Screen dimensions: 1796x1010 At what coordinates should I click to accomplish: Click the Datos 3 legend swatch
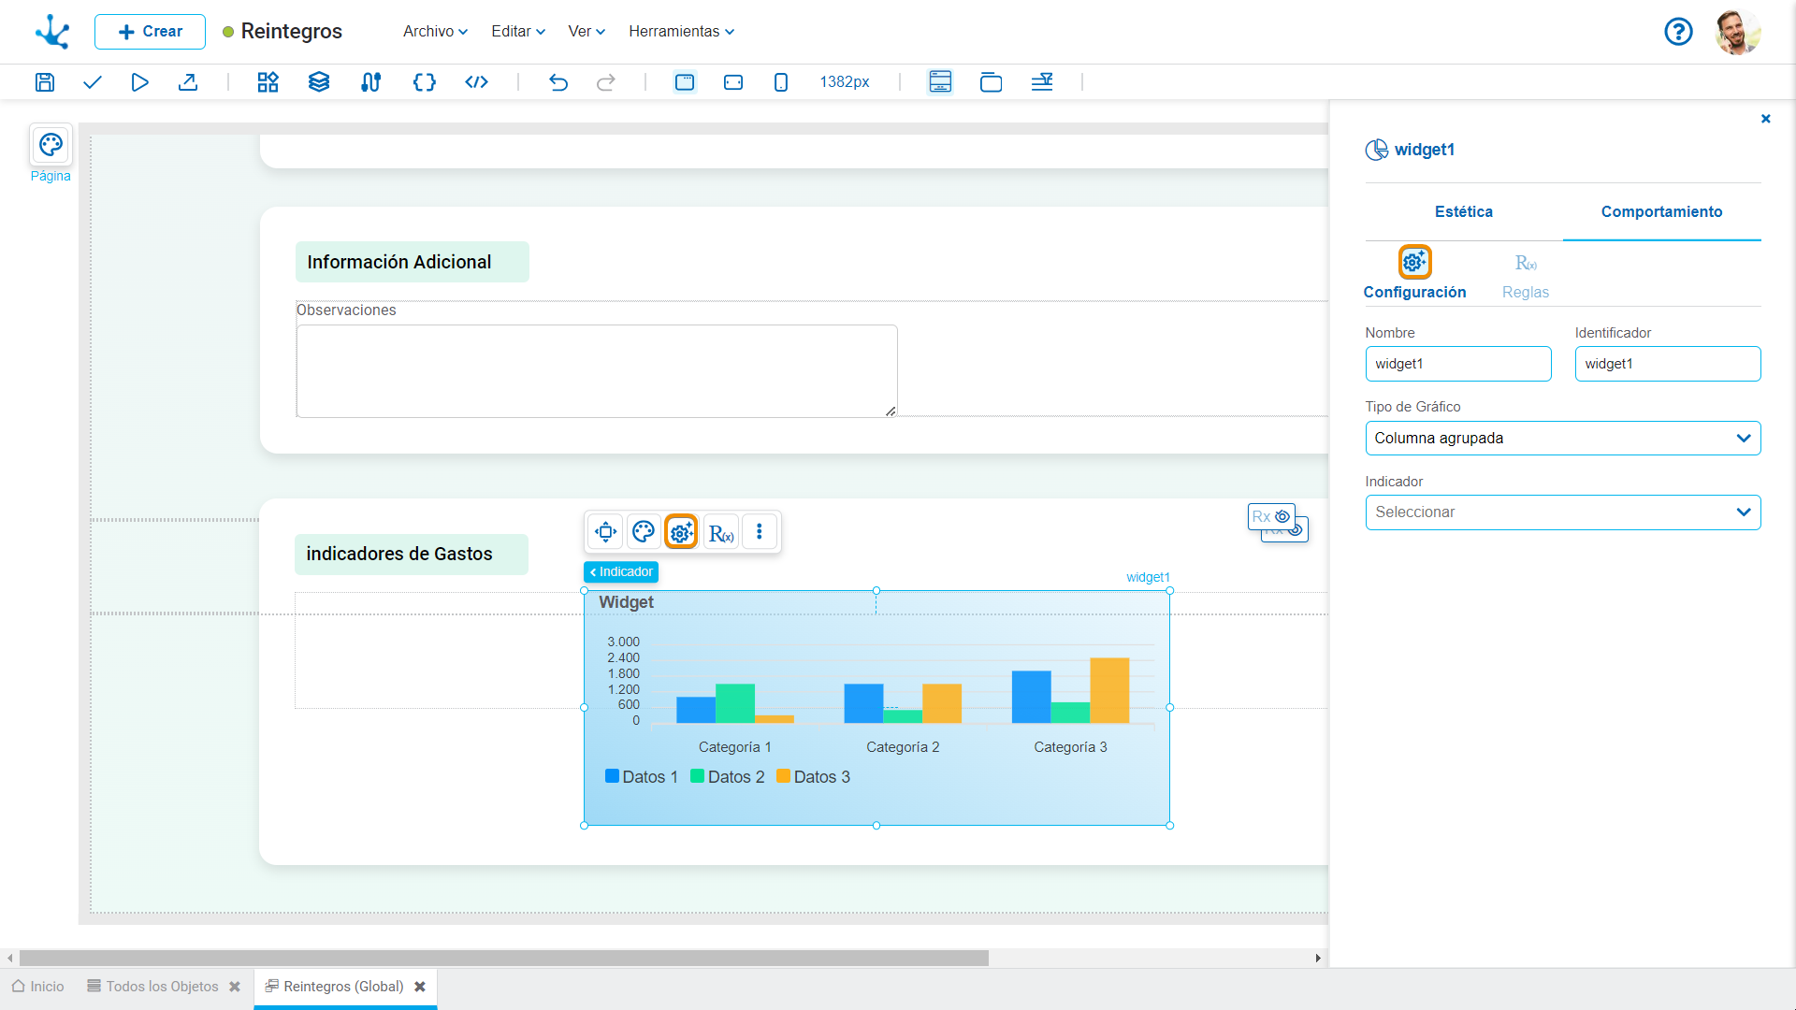pos(783,776)
